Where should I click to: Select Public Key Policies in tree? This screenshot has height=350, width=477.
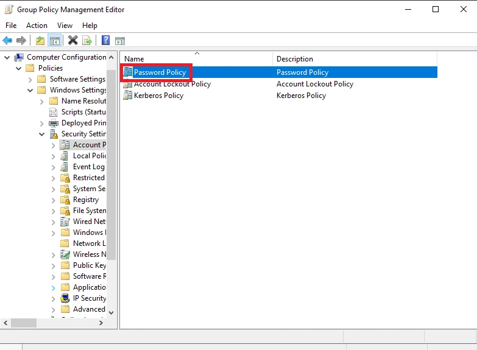90,265
